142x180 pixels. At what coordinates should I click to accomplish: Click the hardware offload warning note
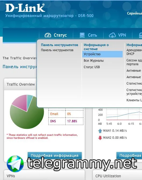(x=42, y=136)
